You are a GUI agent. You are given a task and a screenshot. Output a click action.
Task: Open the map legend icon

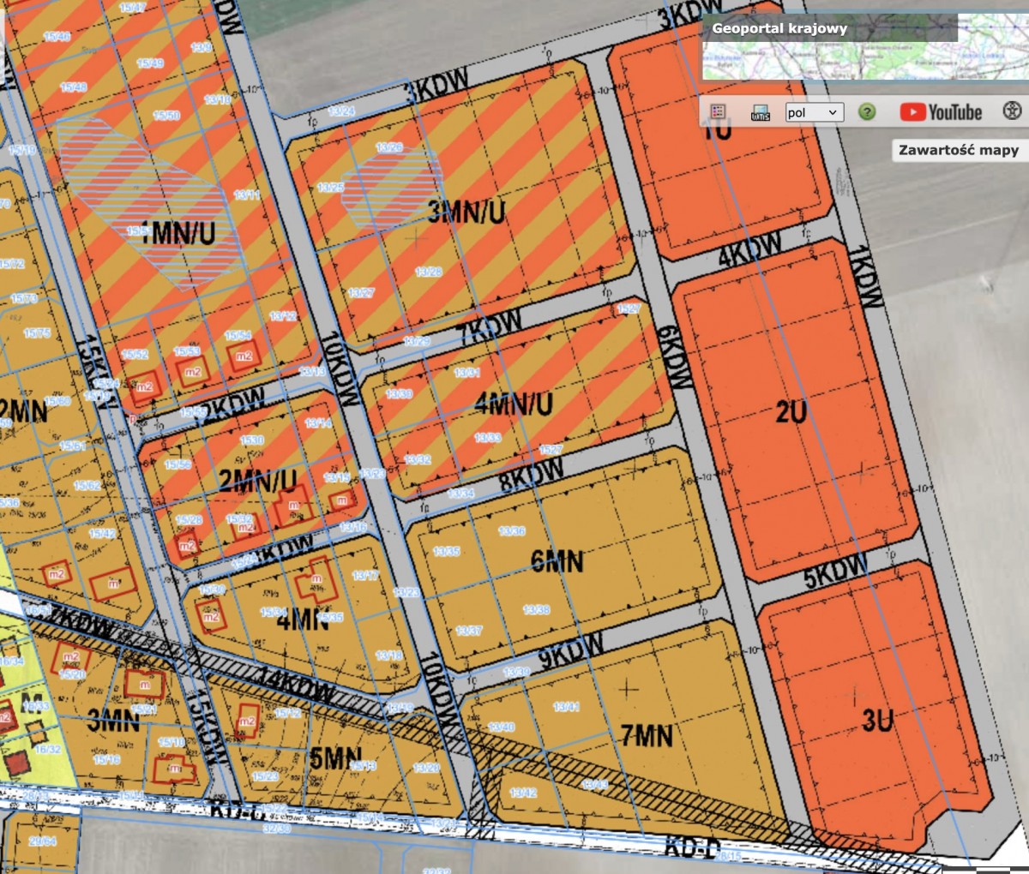(x=719, y=111)
